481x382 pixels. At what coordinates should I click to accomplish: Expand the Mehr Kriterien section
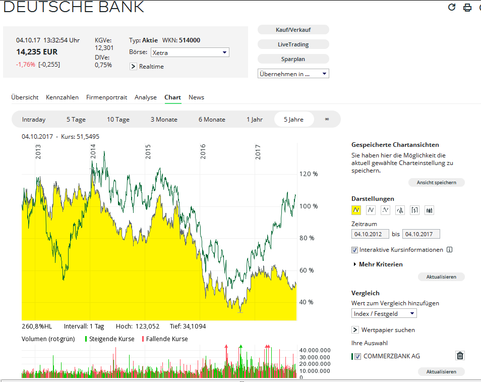pos(380,264)
